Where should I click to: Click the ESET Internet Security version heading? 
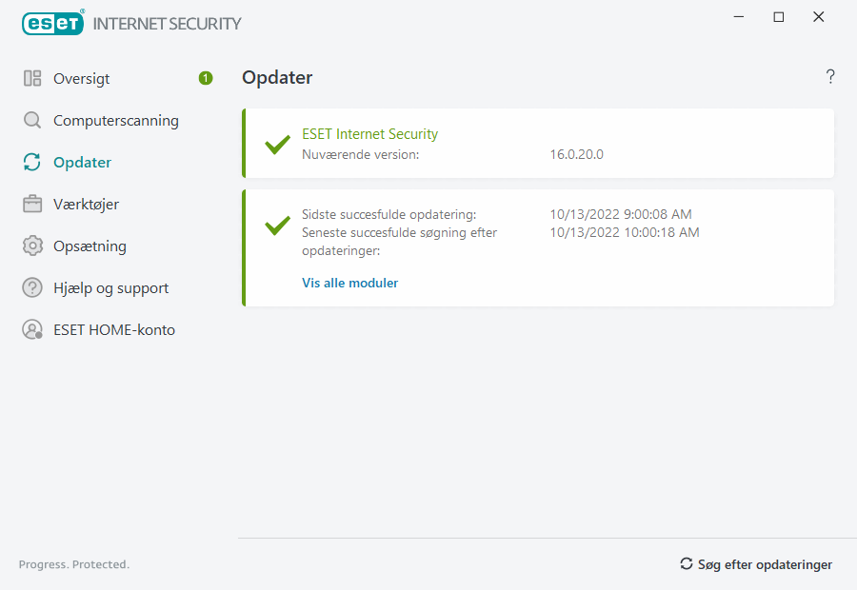click(x=369, y=134)
